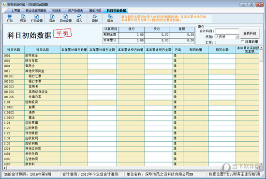Select the 应收股利 row name
This screenshot has height=179, width=266.
click(31, 138)
